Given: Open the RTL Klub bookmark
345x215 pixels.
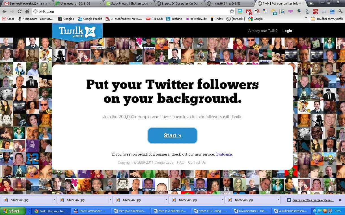Looking at the screenshot, I should [154, 19].
